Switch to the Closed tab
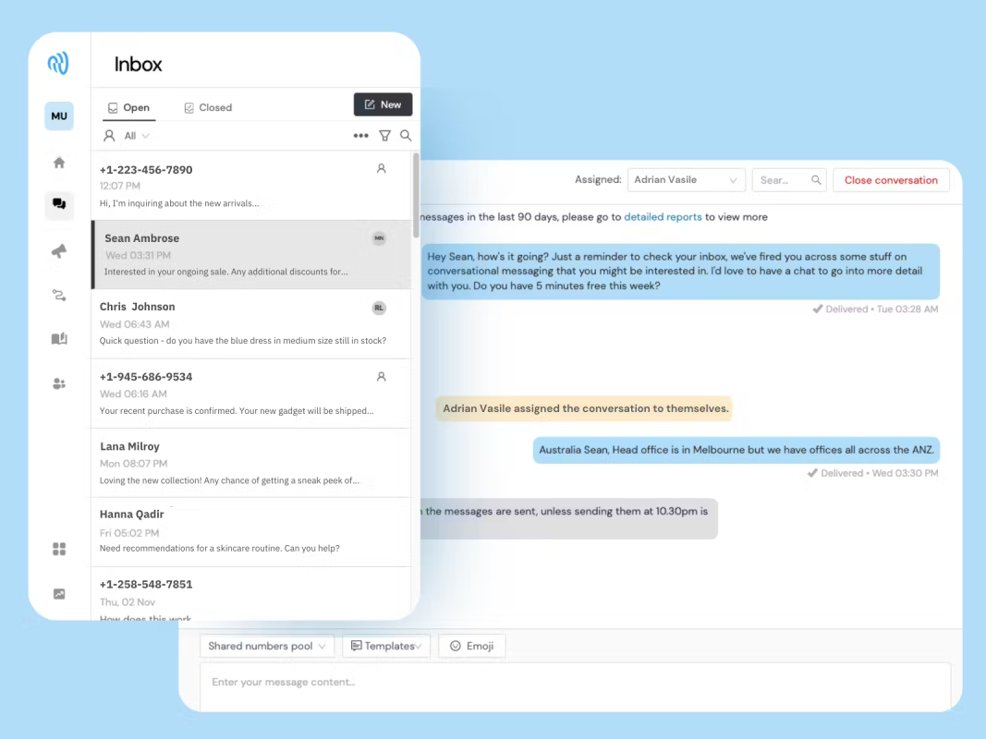 pos(208,107)
